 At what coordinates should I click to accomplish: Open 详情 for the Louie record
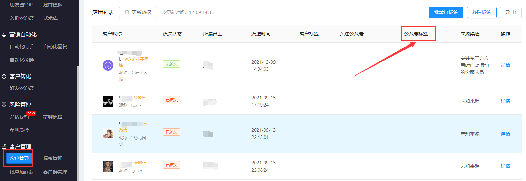point(505,101)
